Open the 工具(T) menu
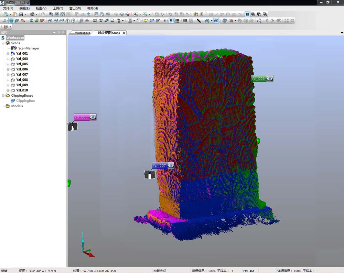The image size is (344, 273). [x=58, y=8]
